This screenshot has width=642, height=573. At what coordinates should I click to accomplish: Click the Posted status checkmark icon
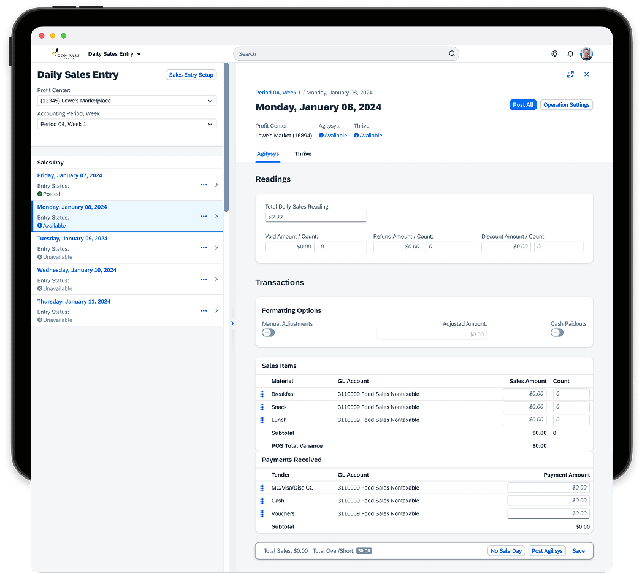click(x=40, y=194)
